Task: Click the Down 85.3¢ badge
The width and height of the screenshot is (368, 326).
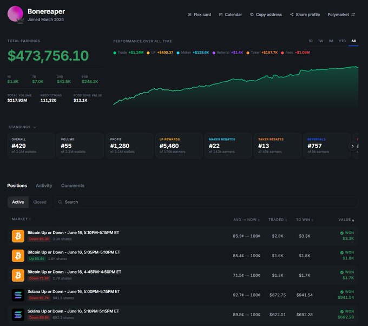Action: click(x=39, y=239)
